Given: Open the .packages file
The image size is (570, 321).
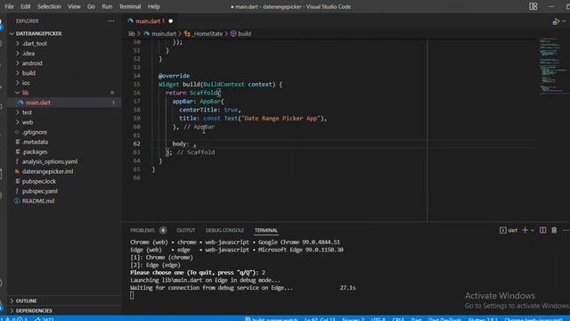Looking at the screenshot, I should [35, 152].
